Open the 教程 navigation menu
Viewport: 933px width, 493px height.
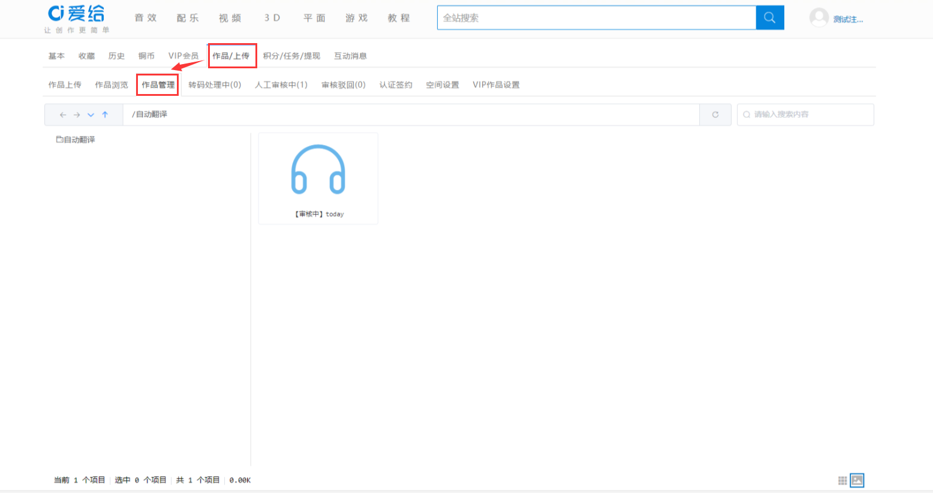[399, 18]
